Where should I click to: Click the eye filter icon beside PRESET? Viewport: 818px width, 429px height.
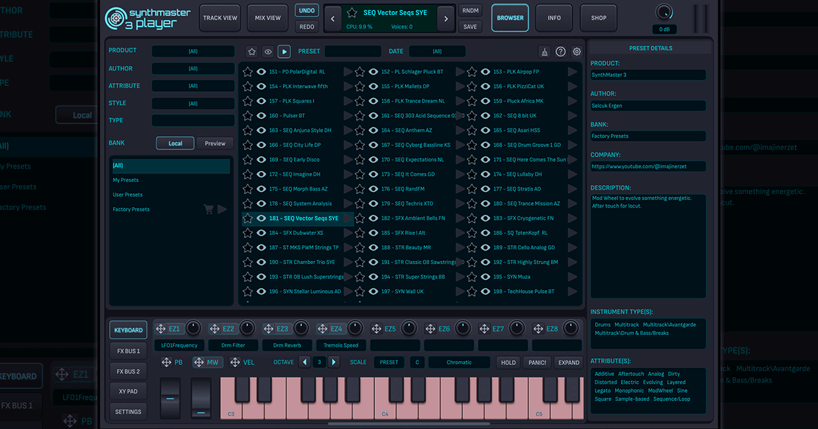coord(268,51)
